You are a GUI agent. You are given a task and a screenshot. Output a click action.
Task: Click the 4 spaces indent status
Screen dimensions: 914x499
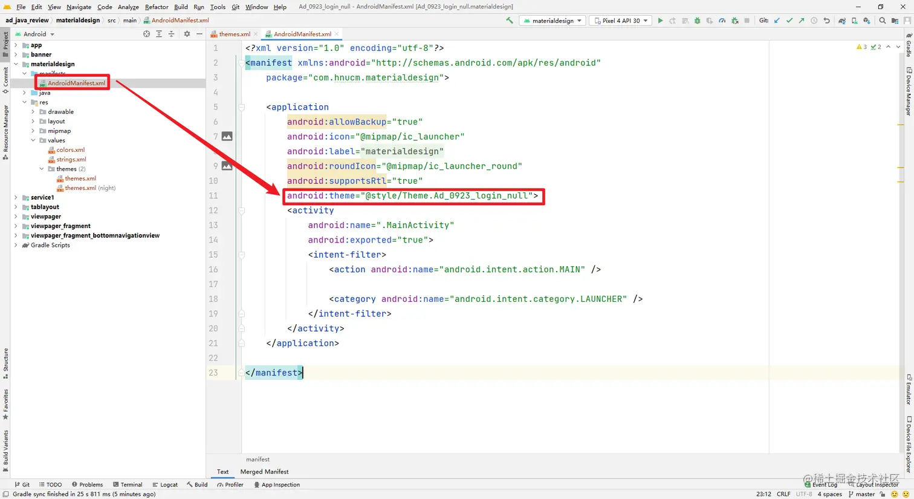(x=829, y=494)
